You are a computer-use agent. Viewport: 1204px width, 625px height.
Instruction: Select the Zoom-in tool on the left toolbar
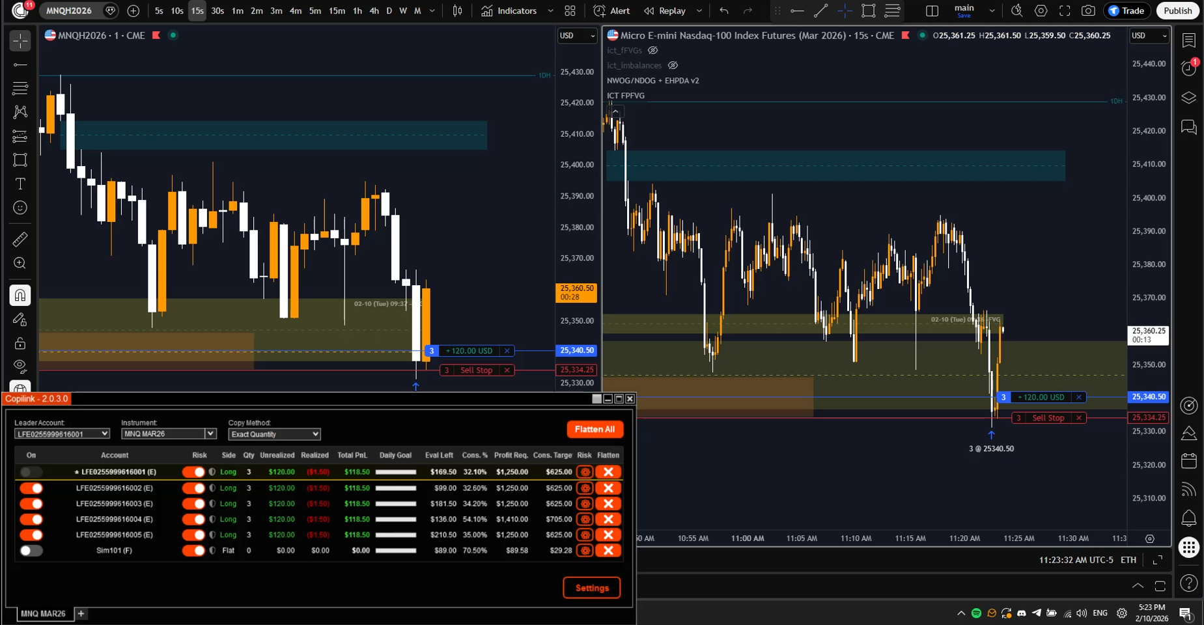click(x=20, y=263)
